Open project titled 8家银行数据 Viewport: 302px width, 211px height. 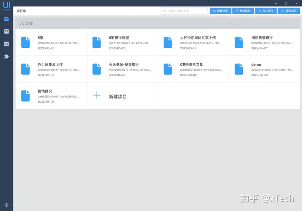(119, 38)
